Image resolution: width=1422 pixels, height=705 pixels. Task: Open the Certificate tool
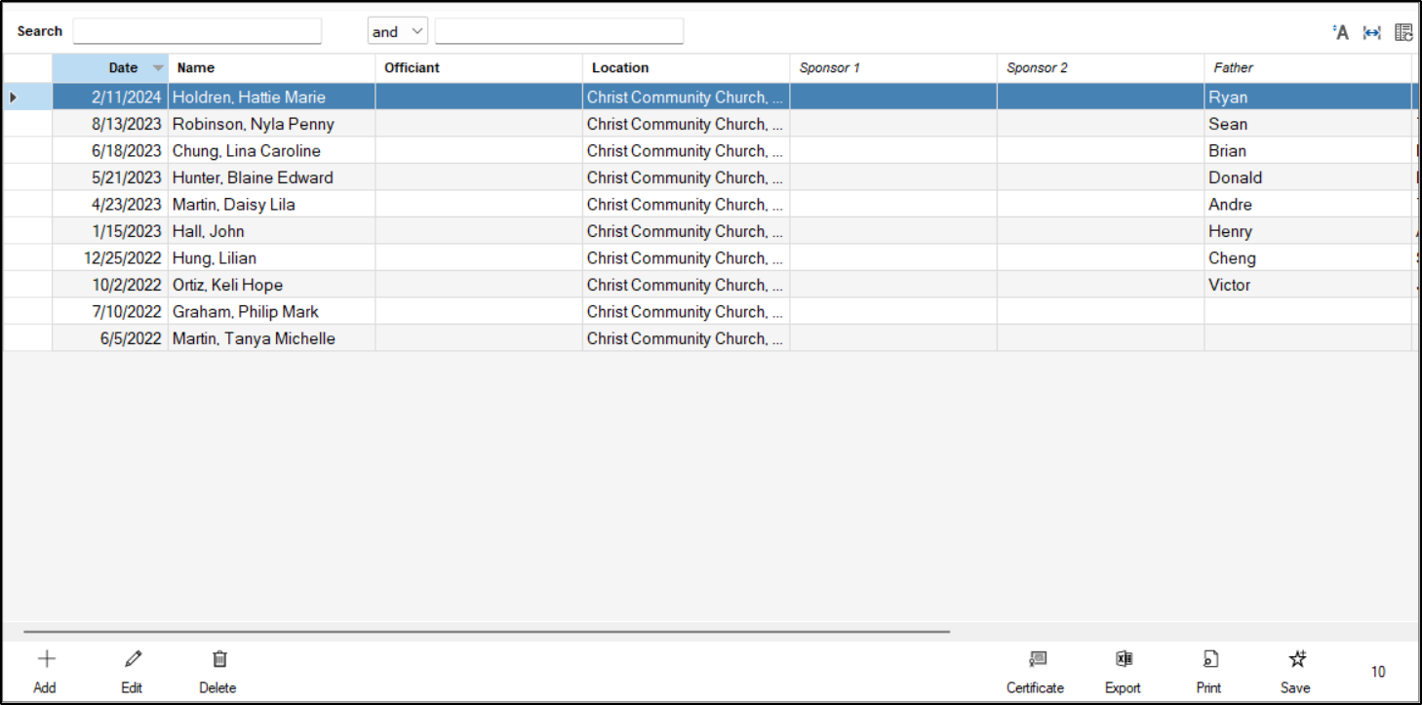[1037, 659]
